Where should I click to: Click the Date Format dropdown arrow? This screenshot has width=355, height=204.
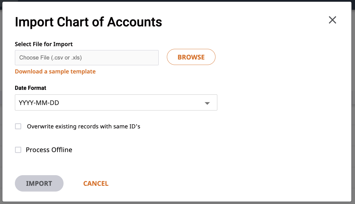[x=207, y=103]
